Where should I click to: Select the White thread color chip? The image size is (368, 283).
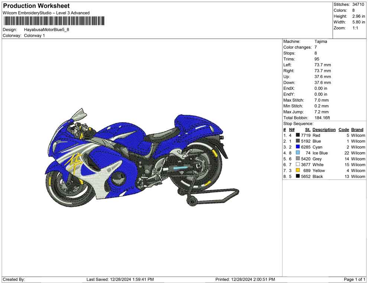point(297,165)
